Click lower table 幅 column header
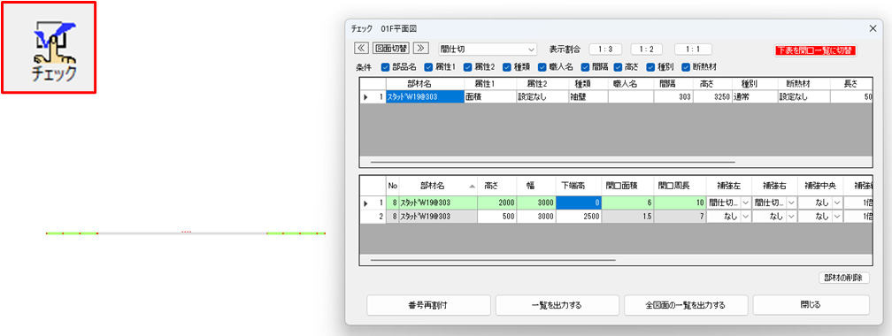This screenshot has width=892, height=336. 536,185
